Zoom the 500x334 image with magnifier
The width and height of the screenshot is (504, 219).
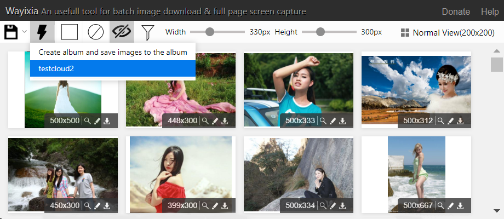coord(323,205)
